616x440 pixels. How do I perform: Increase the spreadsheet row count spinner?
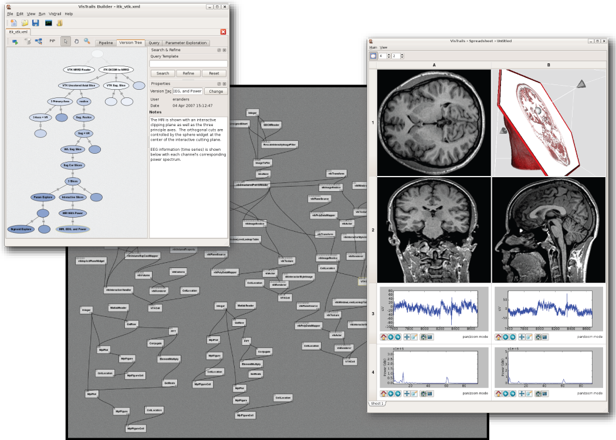[388, 54]
